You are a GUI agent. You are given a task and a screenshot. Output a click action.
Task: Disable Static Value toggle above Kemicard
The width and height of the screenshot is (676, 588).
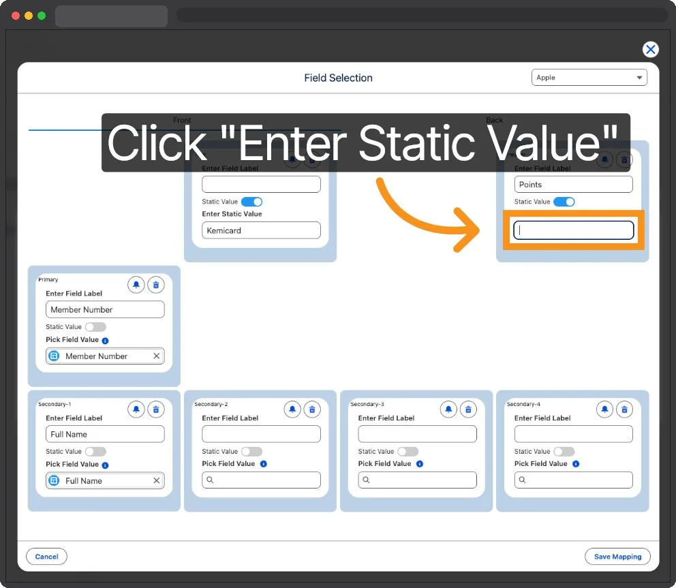(251, 202)
